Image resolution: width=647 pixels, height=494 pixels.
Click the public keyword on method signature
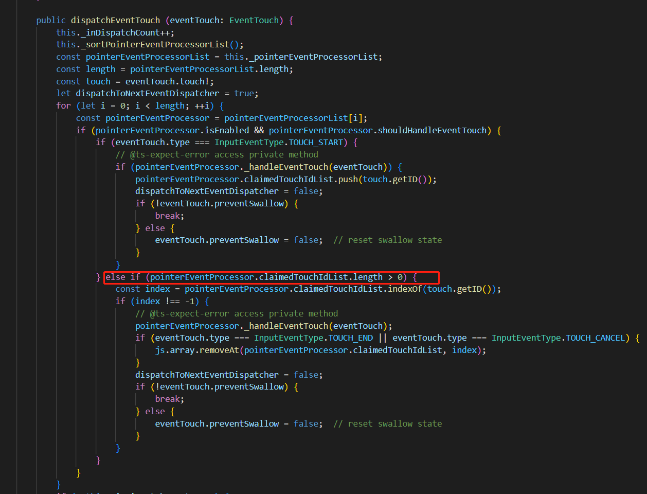(50, 20)
